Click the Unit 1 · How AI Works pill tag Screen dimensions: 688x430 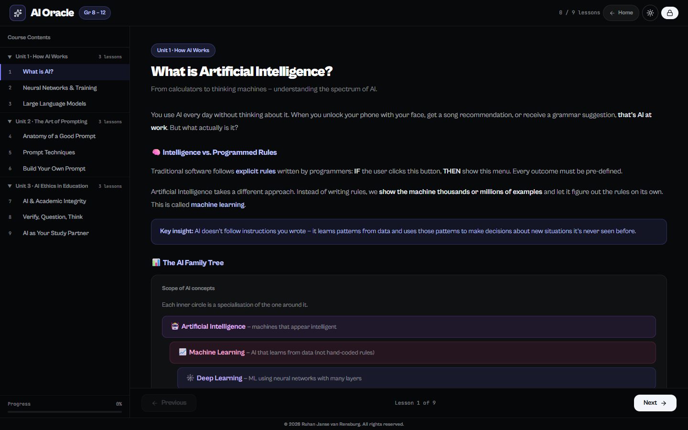(x=183, y=50)
